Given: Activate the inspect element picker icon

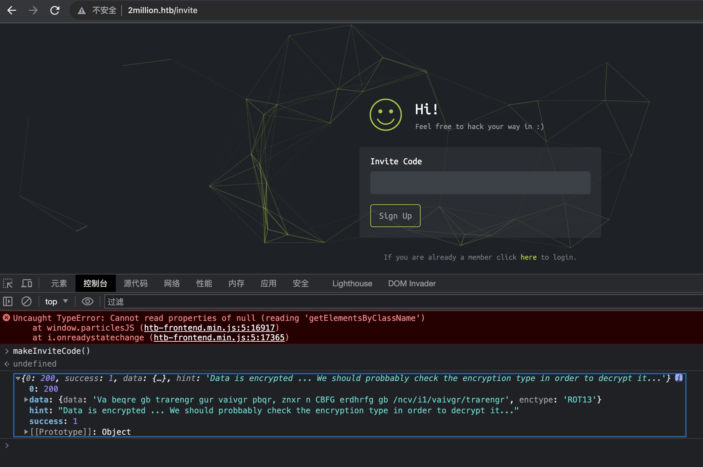Looking at the screenshot, I should (x=8, y=283).
